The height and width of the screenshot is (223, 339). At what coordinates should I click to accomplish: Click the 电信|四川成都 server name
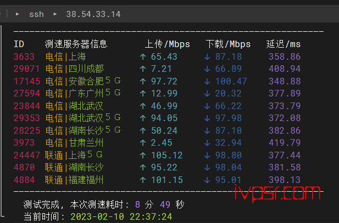coord(75,69)
